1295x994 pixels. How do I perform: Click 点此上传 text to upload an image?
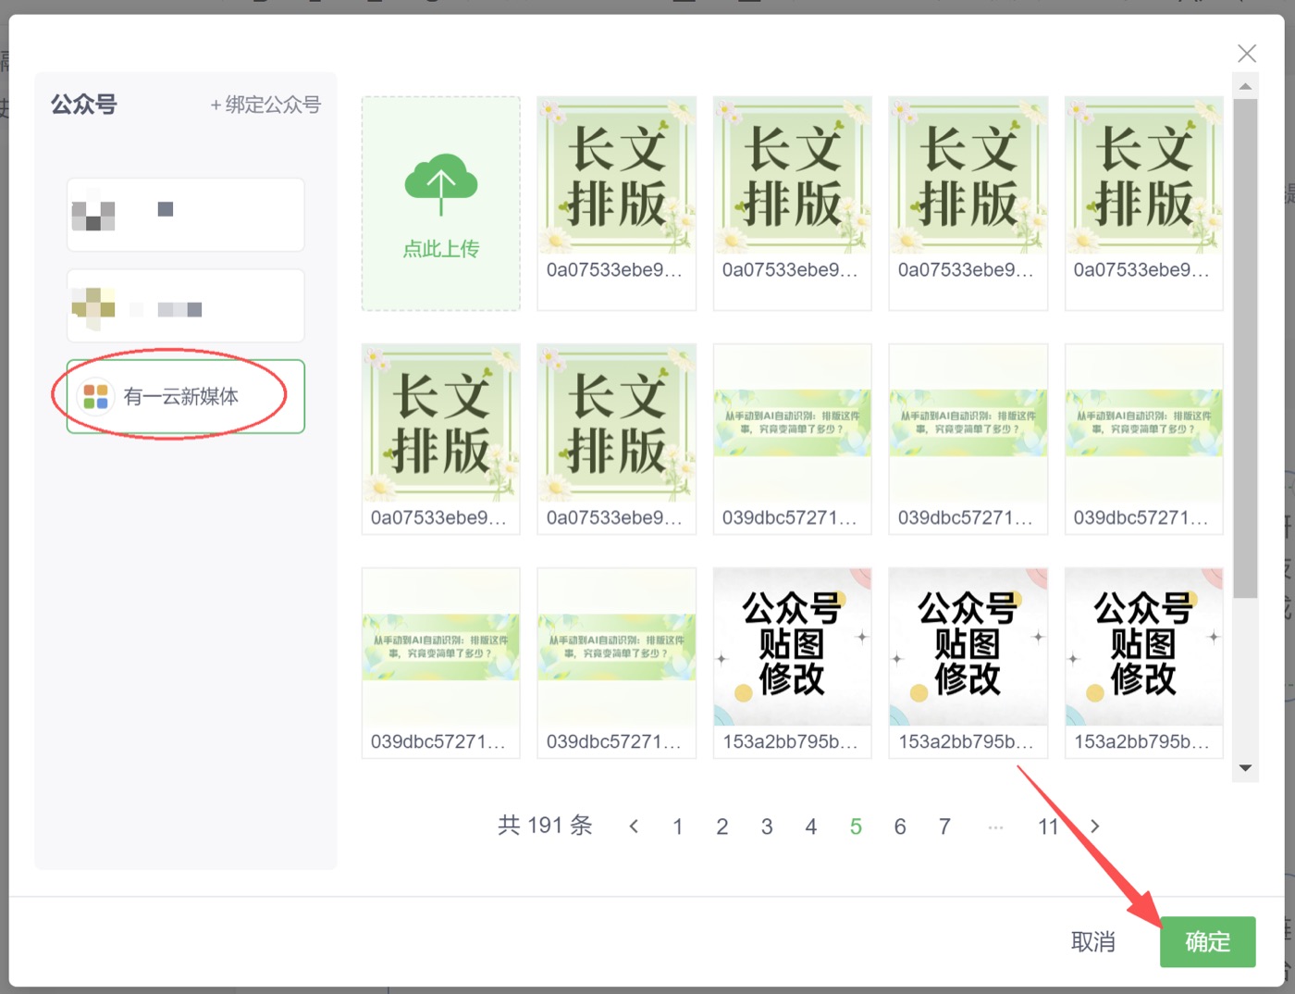tap(441, 249)
